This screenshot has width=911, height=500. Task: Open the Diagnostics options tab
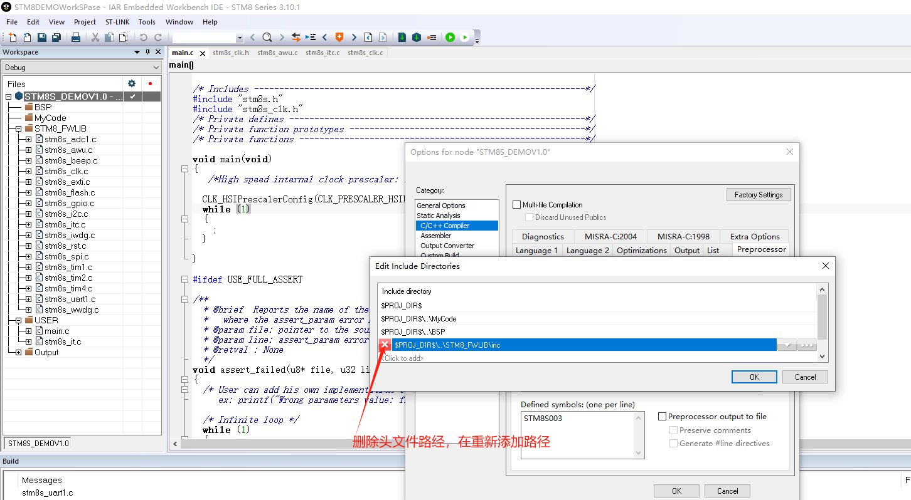[x=543, y=236]
